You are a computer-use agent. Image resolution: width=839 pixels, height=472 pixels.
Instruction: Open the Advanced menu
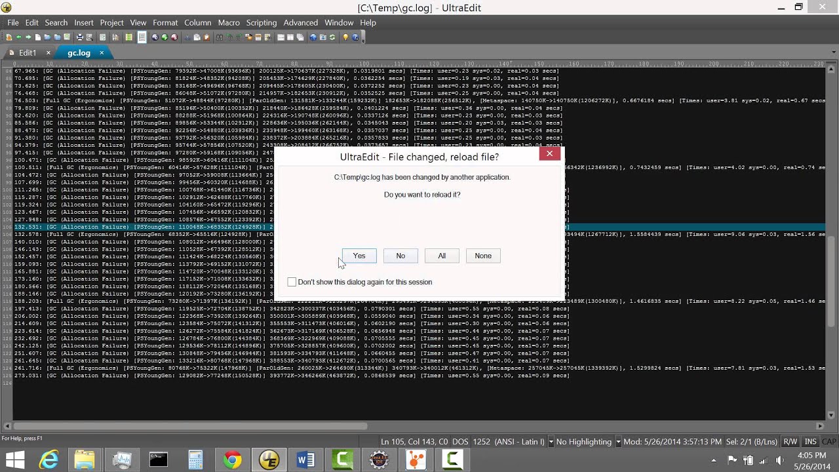click(x=301, y=22)
